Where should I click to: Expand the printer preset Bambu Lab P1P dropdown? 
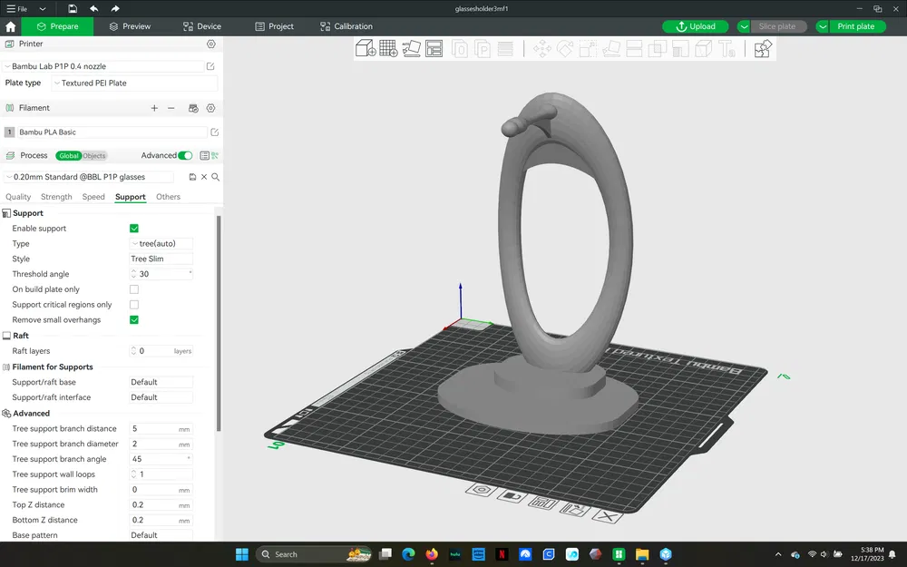pyautogui.click(x=103, y=66)
